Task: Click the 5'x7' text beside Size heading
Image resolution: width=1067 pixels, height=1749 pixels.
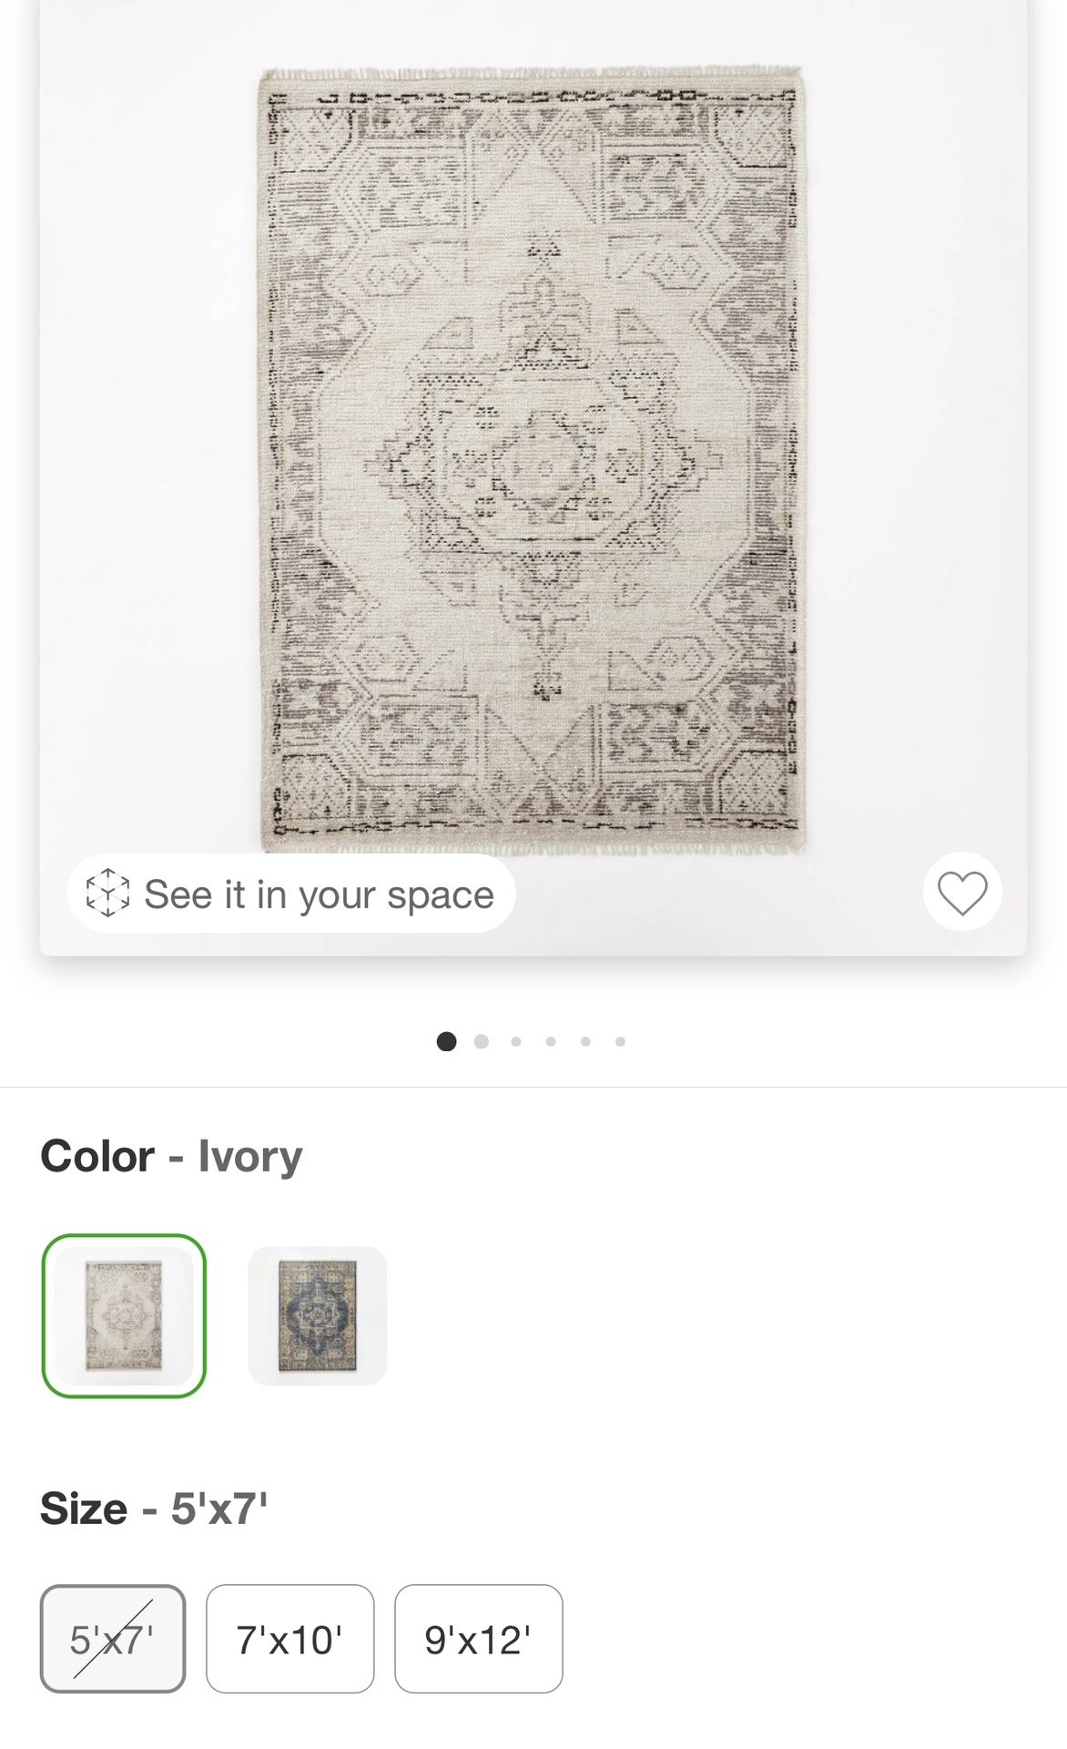Action: [x=219, y=1509]
